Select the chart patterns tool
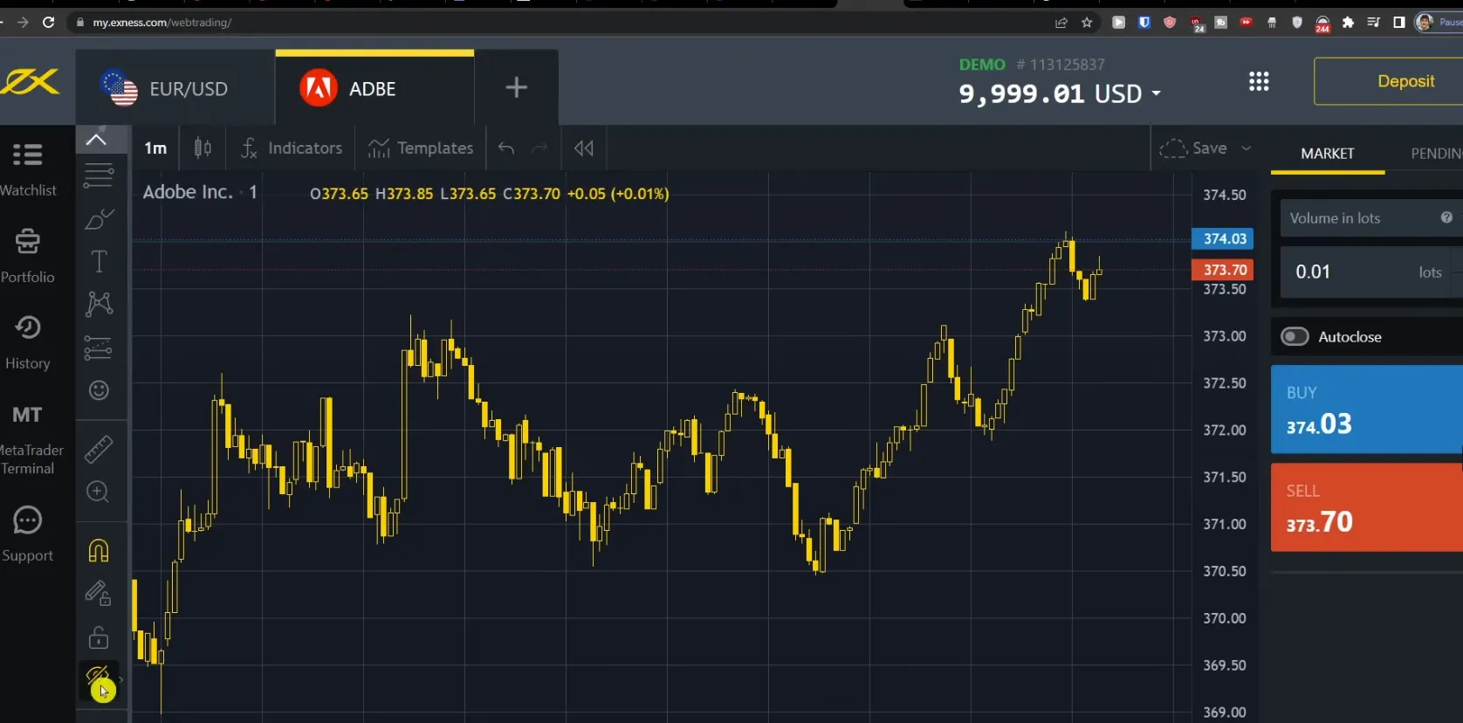1463x723 pixels. pos(99,304)
